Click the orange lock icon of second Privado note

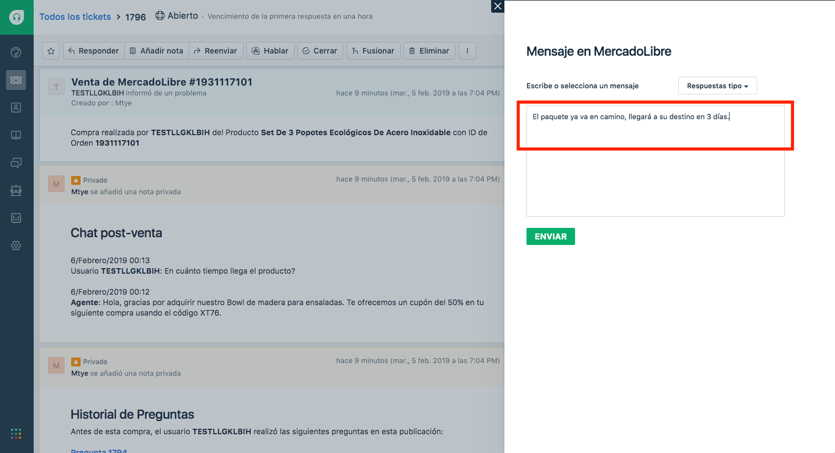(76, 362)
